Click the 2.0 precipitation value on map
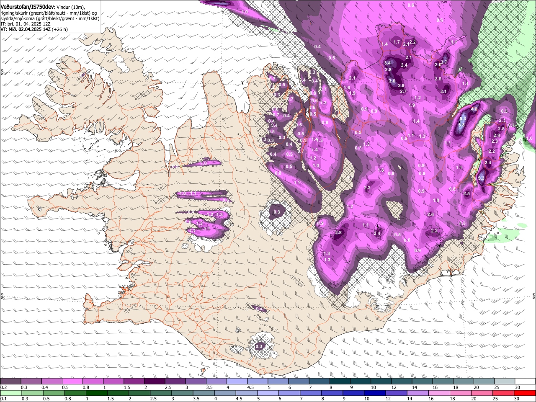 pos(438,79)
